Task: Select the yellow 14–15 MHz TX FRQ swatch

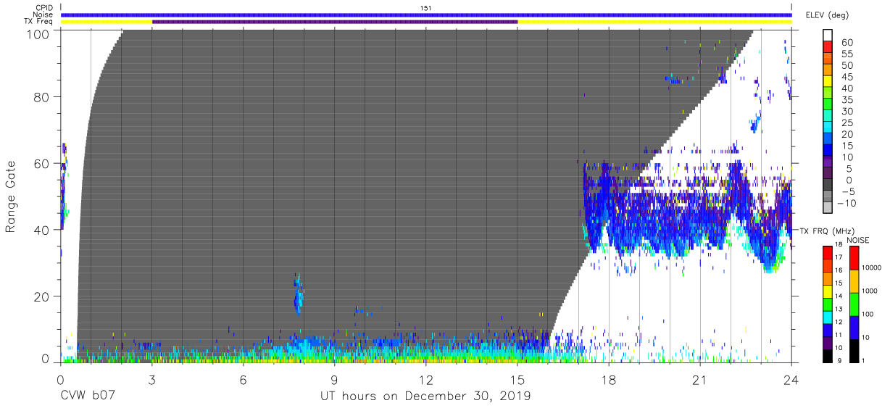Action: coord(828,291)
